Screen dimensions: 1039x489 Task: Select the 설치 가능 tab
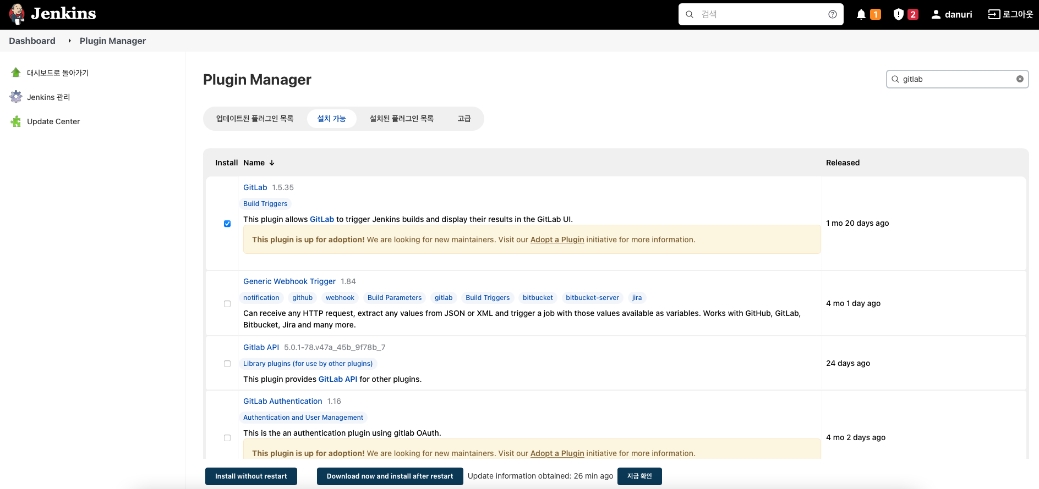pyautogui.click(x=332, y=119)
